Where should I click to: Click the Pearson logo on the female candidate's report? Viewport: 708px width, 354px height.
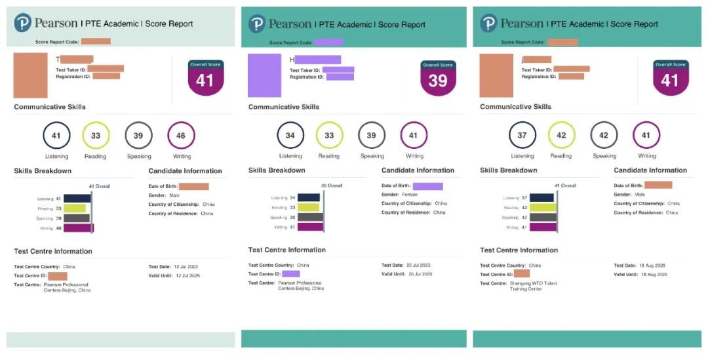pos(257,24)
